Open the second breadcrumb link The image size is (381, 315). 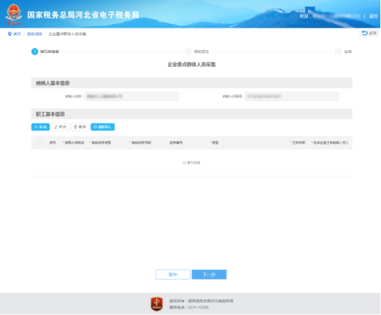pyautogui.click(x=35, y=34)
